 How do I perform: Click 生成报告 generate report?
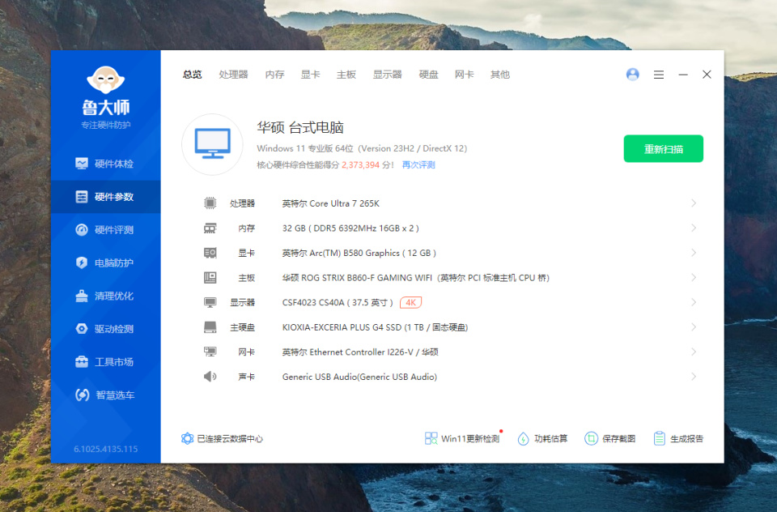[678, 438]
